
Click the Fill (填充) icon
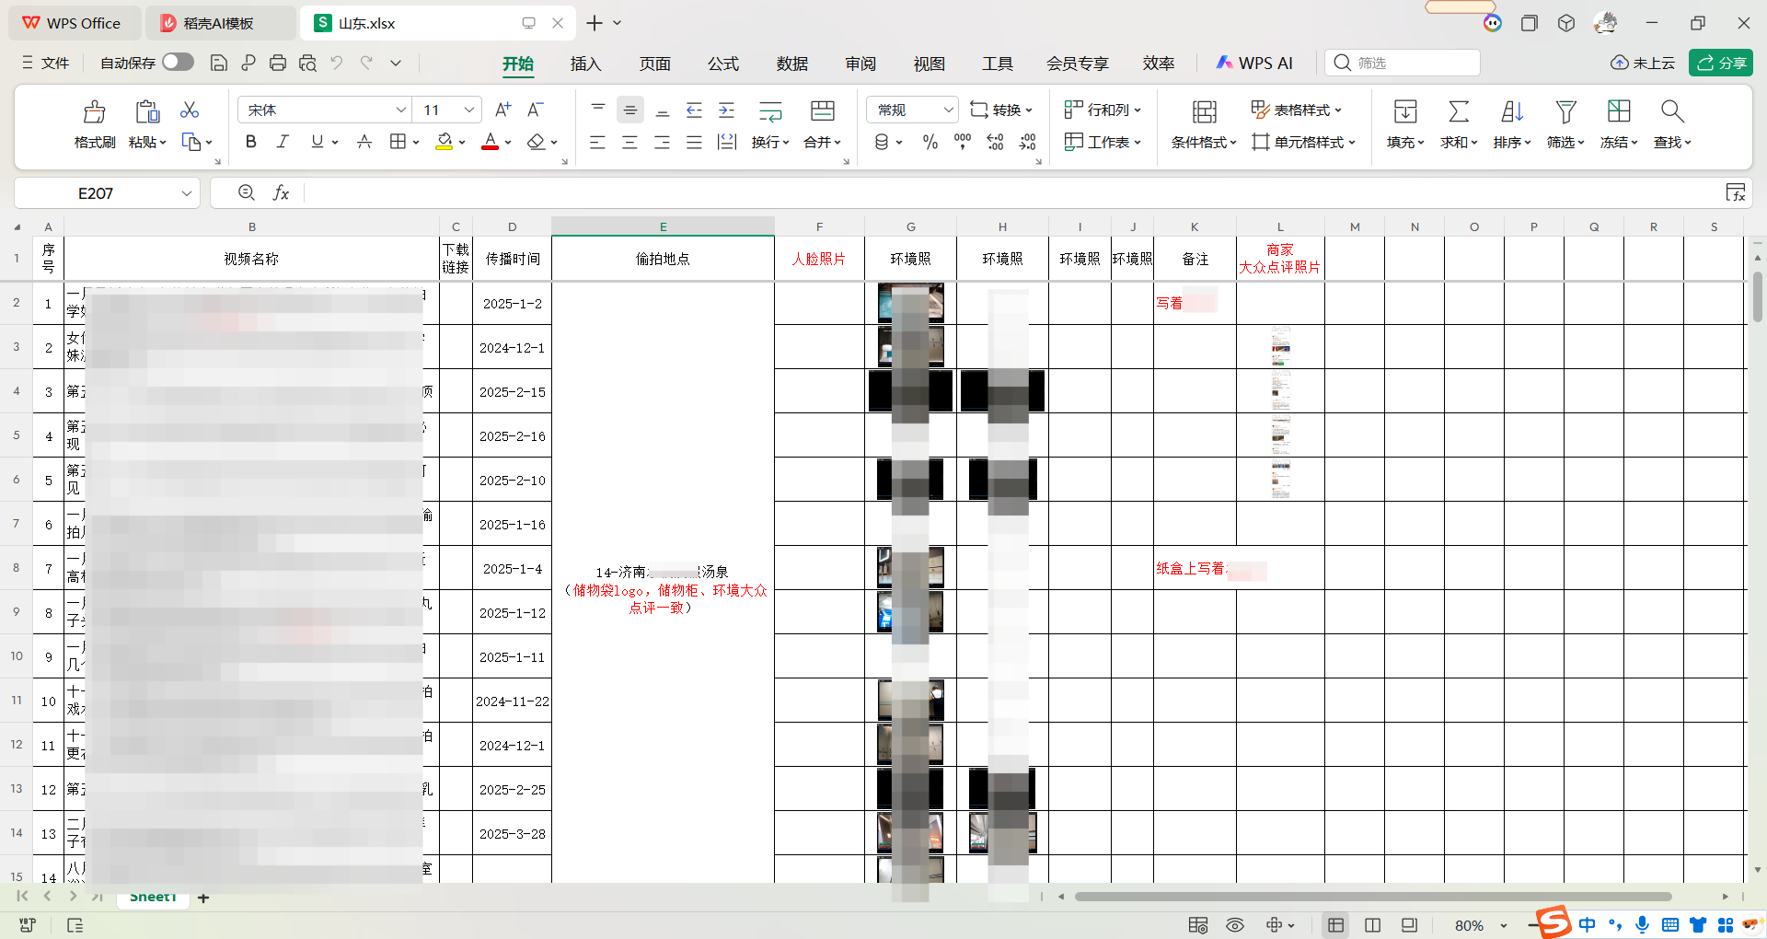tap(1405, 111)
